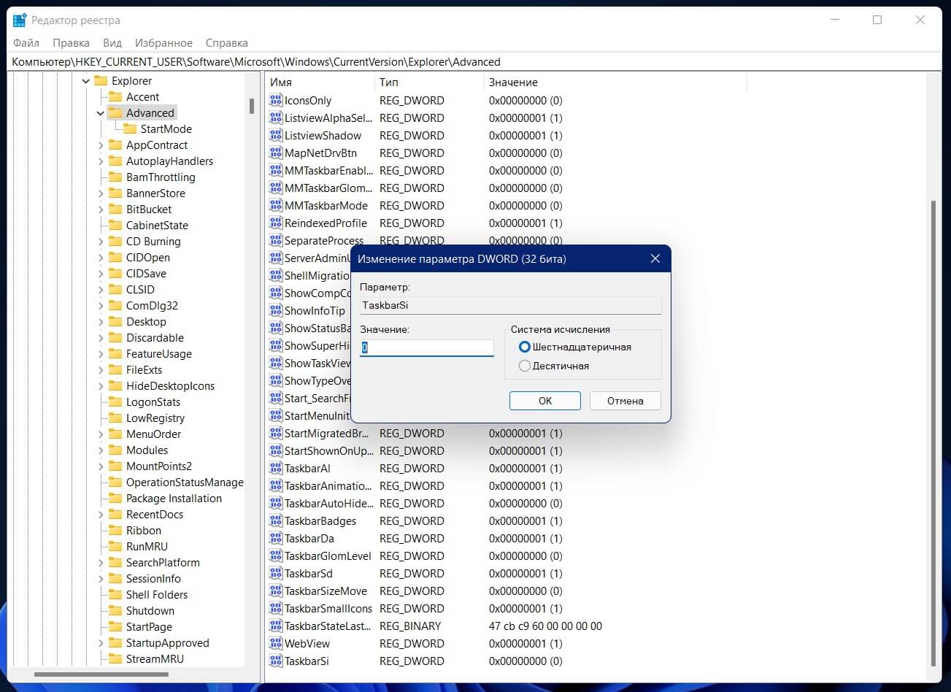Click the TaskbarDa value icon

tap(276, 538)
